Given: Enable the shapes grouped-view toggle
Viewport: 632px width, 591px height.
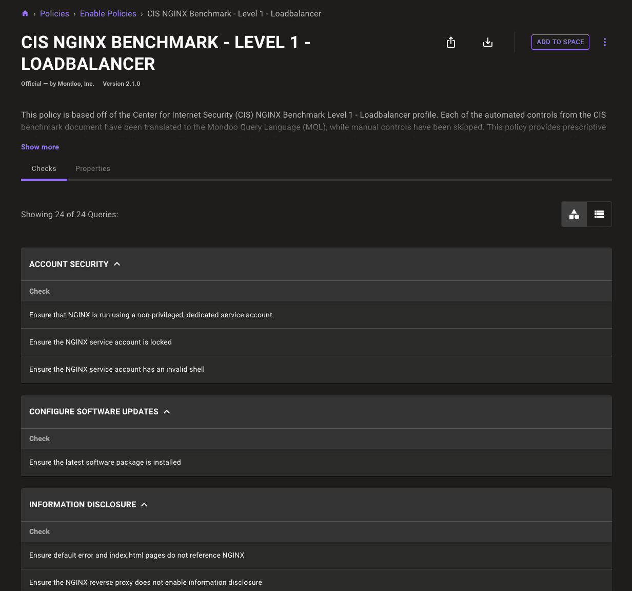Looking at the screenshot, I should (574, 214).
